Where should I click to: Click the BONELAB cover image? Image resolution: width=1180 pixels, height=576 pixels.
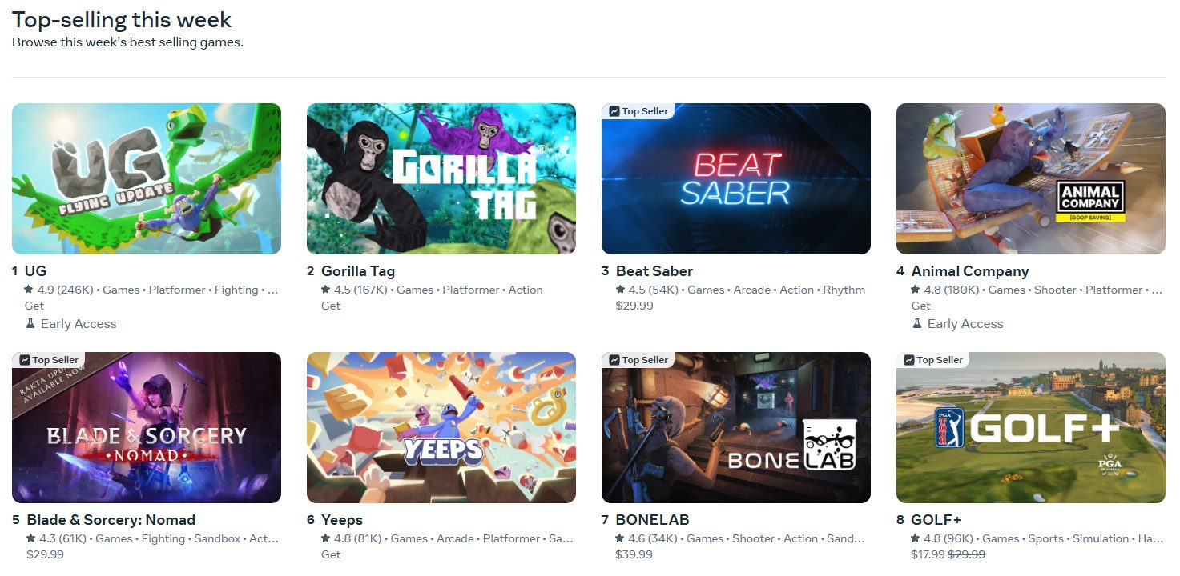click(736, 427)
